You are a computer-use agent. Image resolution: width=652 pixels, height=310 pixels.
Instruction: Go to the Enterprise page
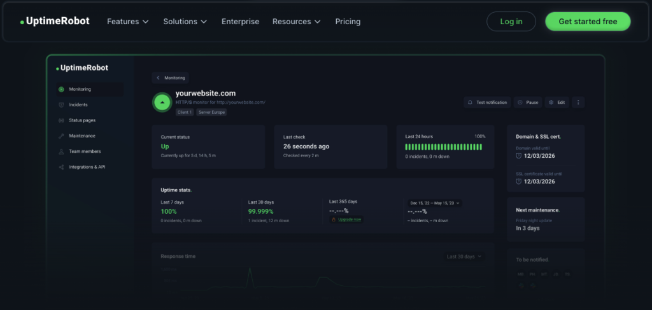pyautogui.click(x=240, y=22)
